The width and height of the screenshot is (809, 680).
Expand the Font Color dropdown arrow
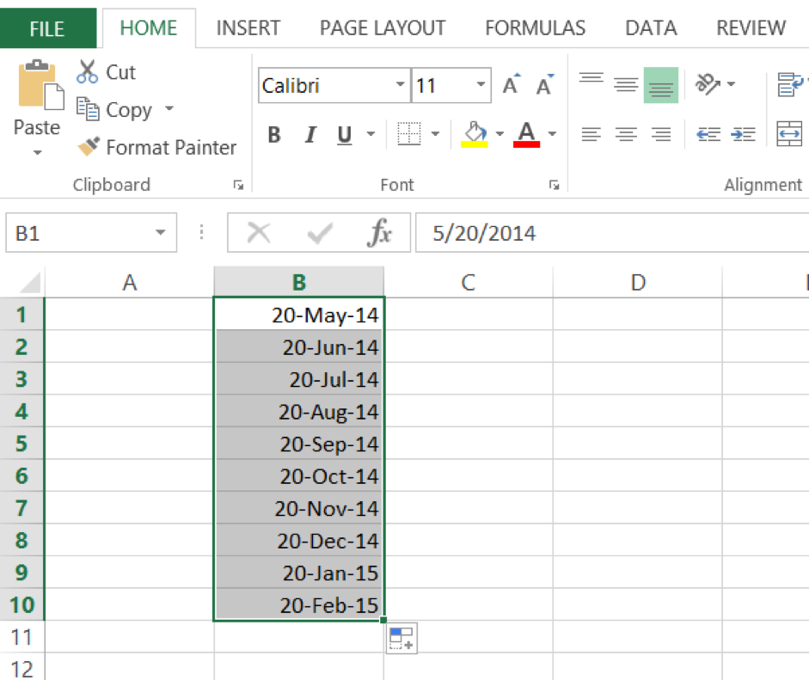(553, 134)
